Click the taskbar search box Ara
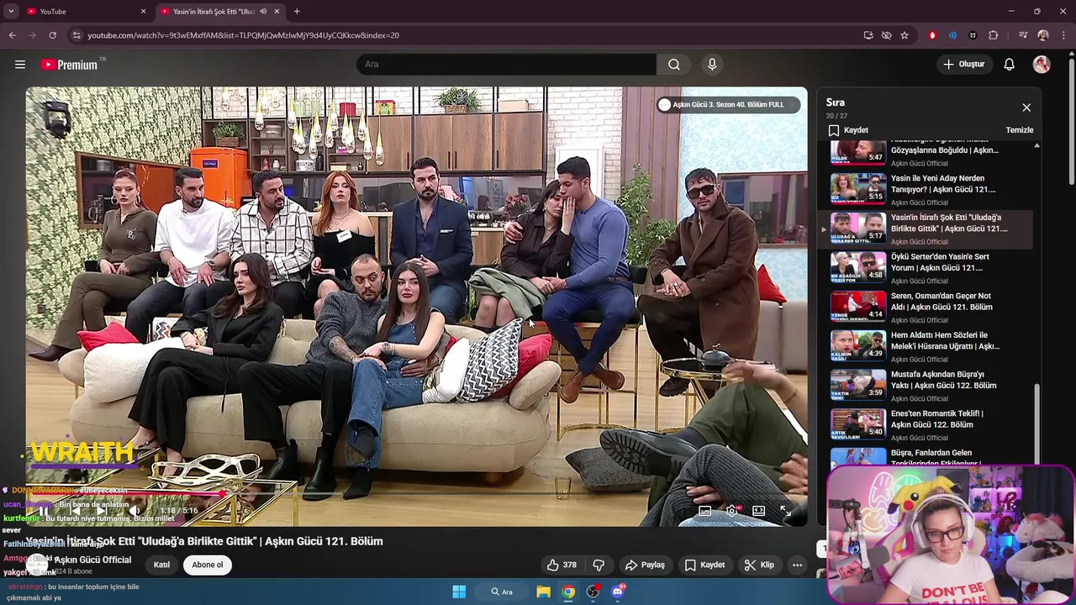 (x=502, y=592)
